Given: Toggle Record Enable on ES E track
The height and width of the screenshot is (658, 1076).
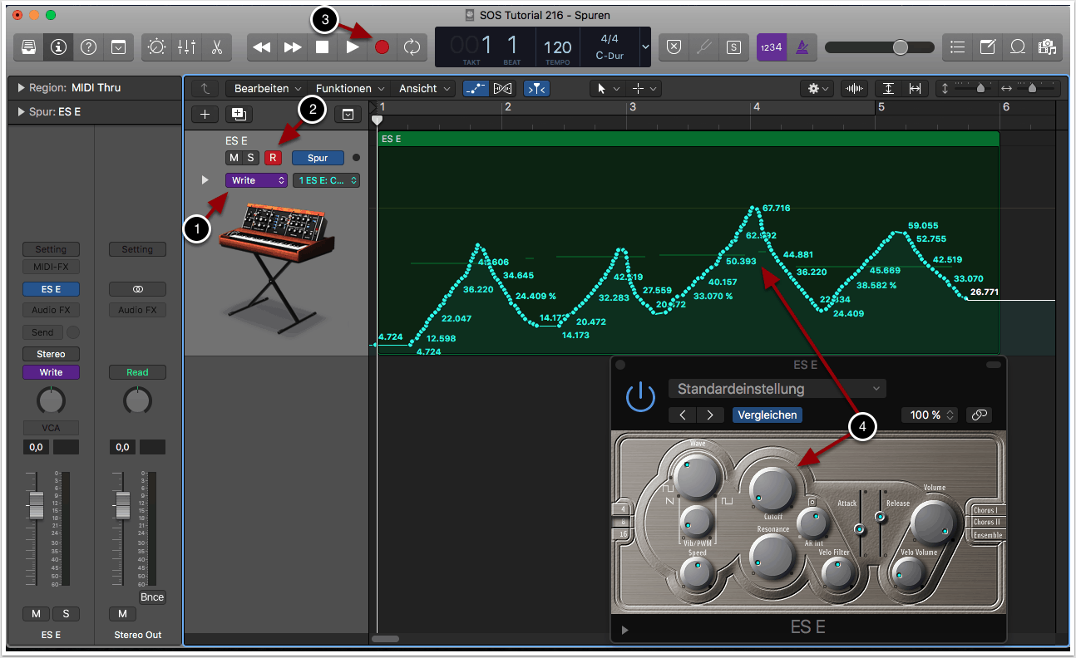Looking at the screenshot, I should pyautogui.click(x=273, y=158).
